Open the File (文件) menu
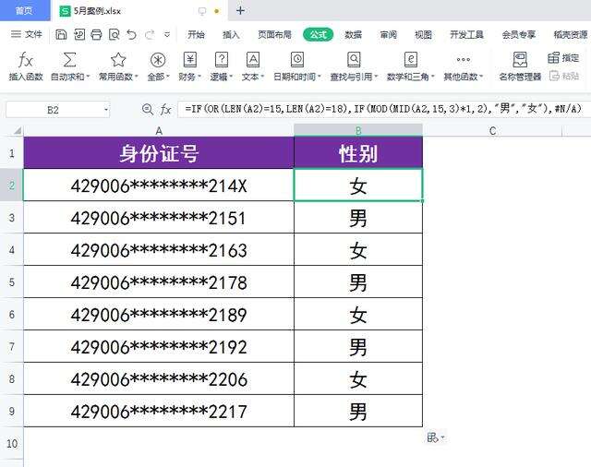The width and height of the screenshot is (591, 467). tap(27, 35)
